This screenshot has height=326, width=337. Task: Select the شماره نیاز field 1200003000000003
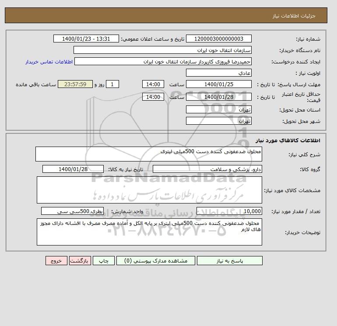pos(218,39)
